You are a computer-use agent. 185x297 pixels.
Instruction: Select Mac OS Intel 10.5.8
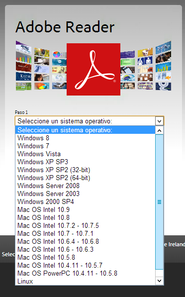85,257
